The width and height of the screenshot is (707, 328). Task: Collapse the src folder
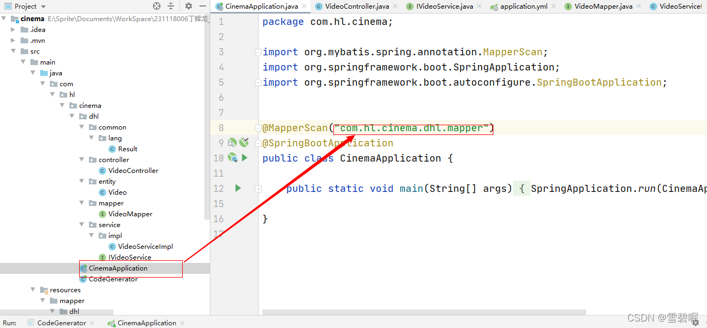(14, 51)
